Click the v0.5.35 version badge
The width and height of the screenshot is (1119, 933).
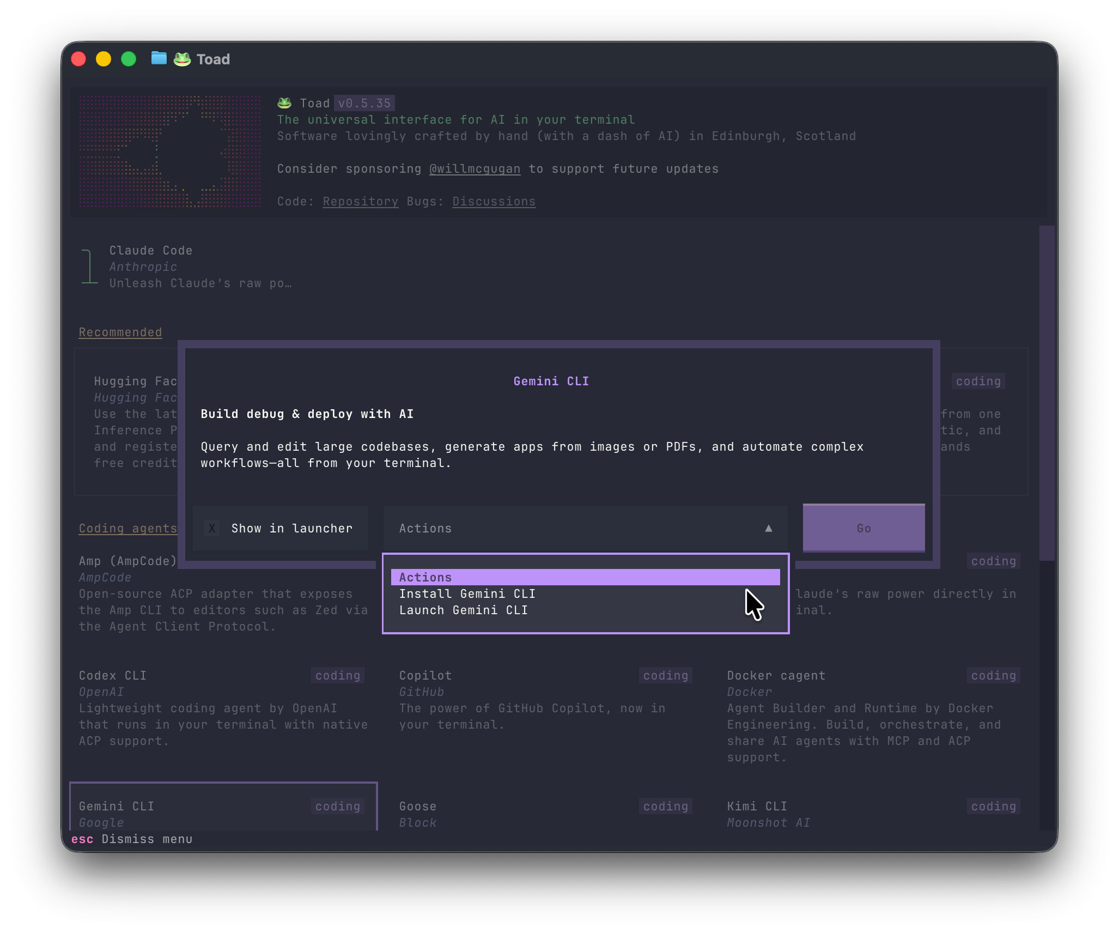(x=364, y=102)
